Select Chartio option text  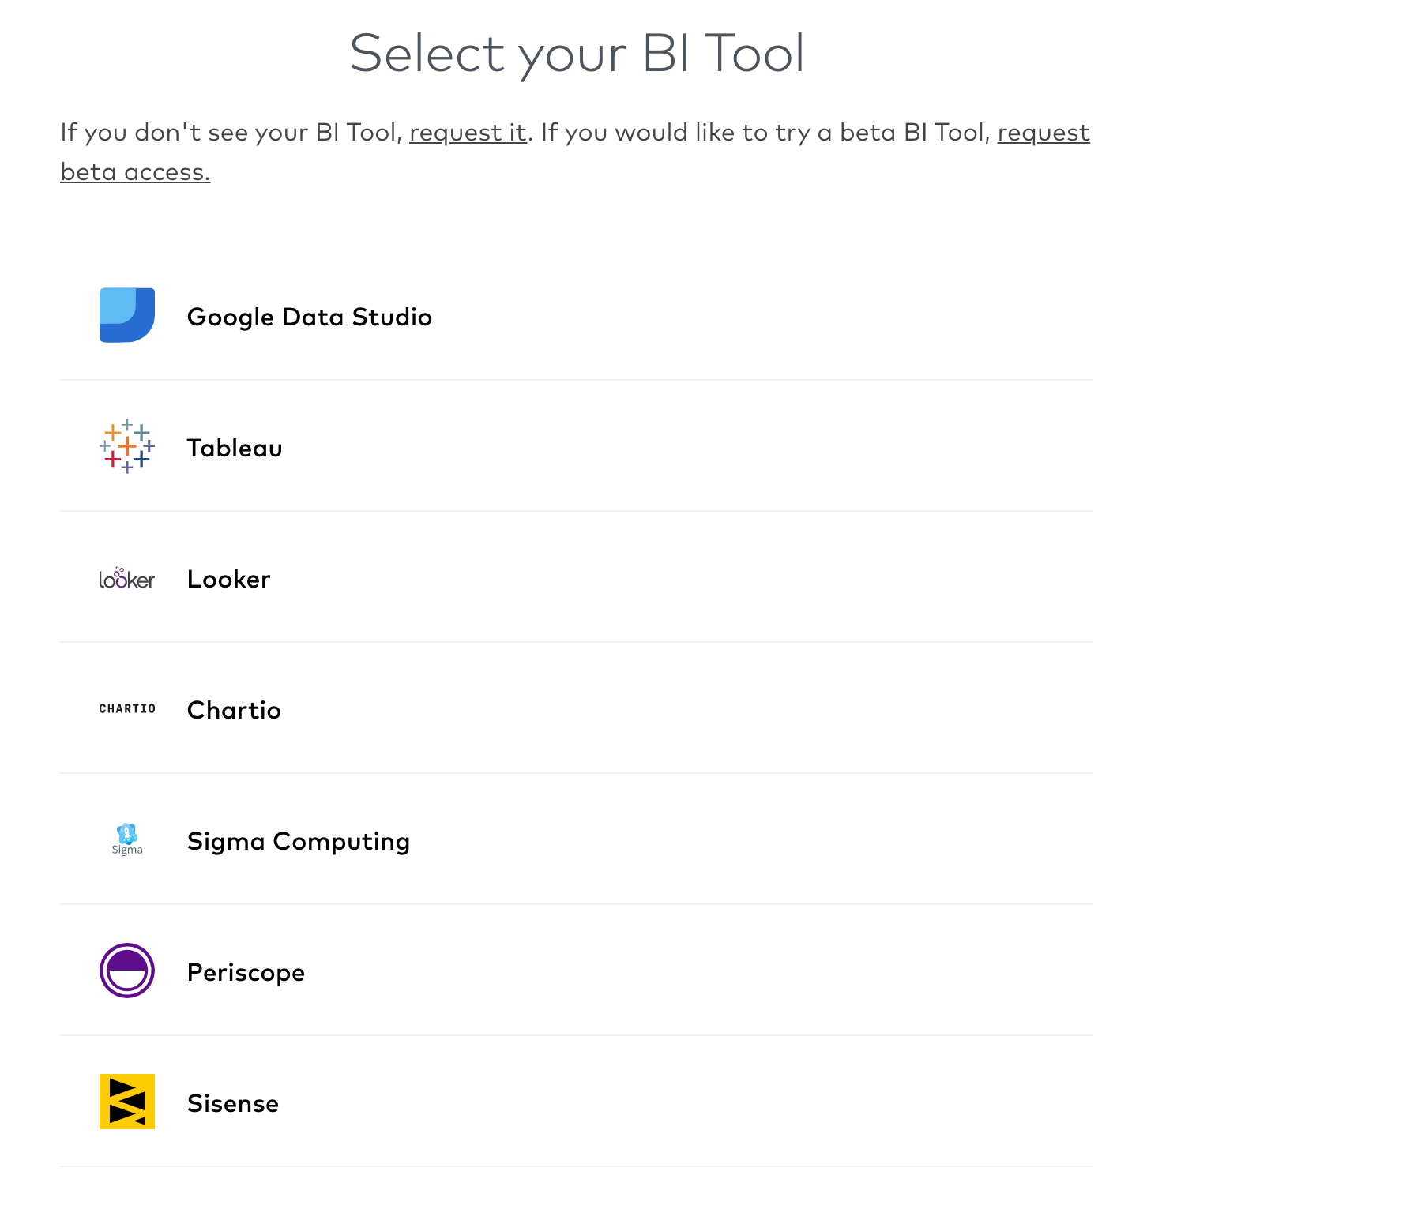234,710
